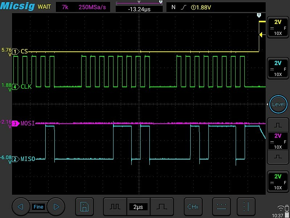Open the 2µs timebase selector
Image resolution: width=290 pixels, height=218 pixels.
point(138,207)
